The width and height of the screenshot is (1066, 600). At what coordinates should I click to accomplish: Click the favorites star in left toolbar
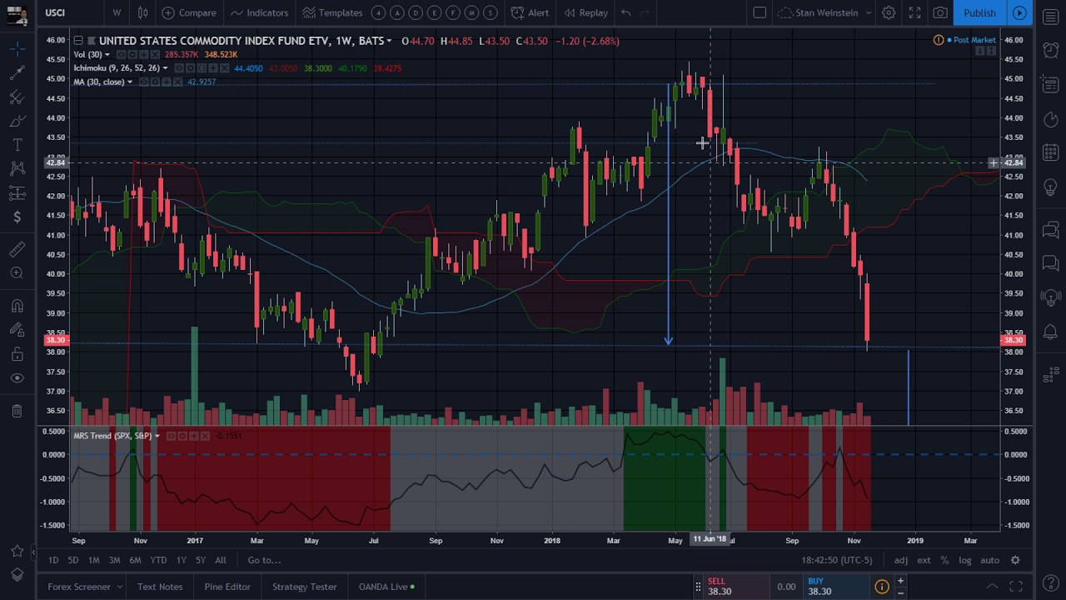[x=17, y=551]
